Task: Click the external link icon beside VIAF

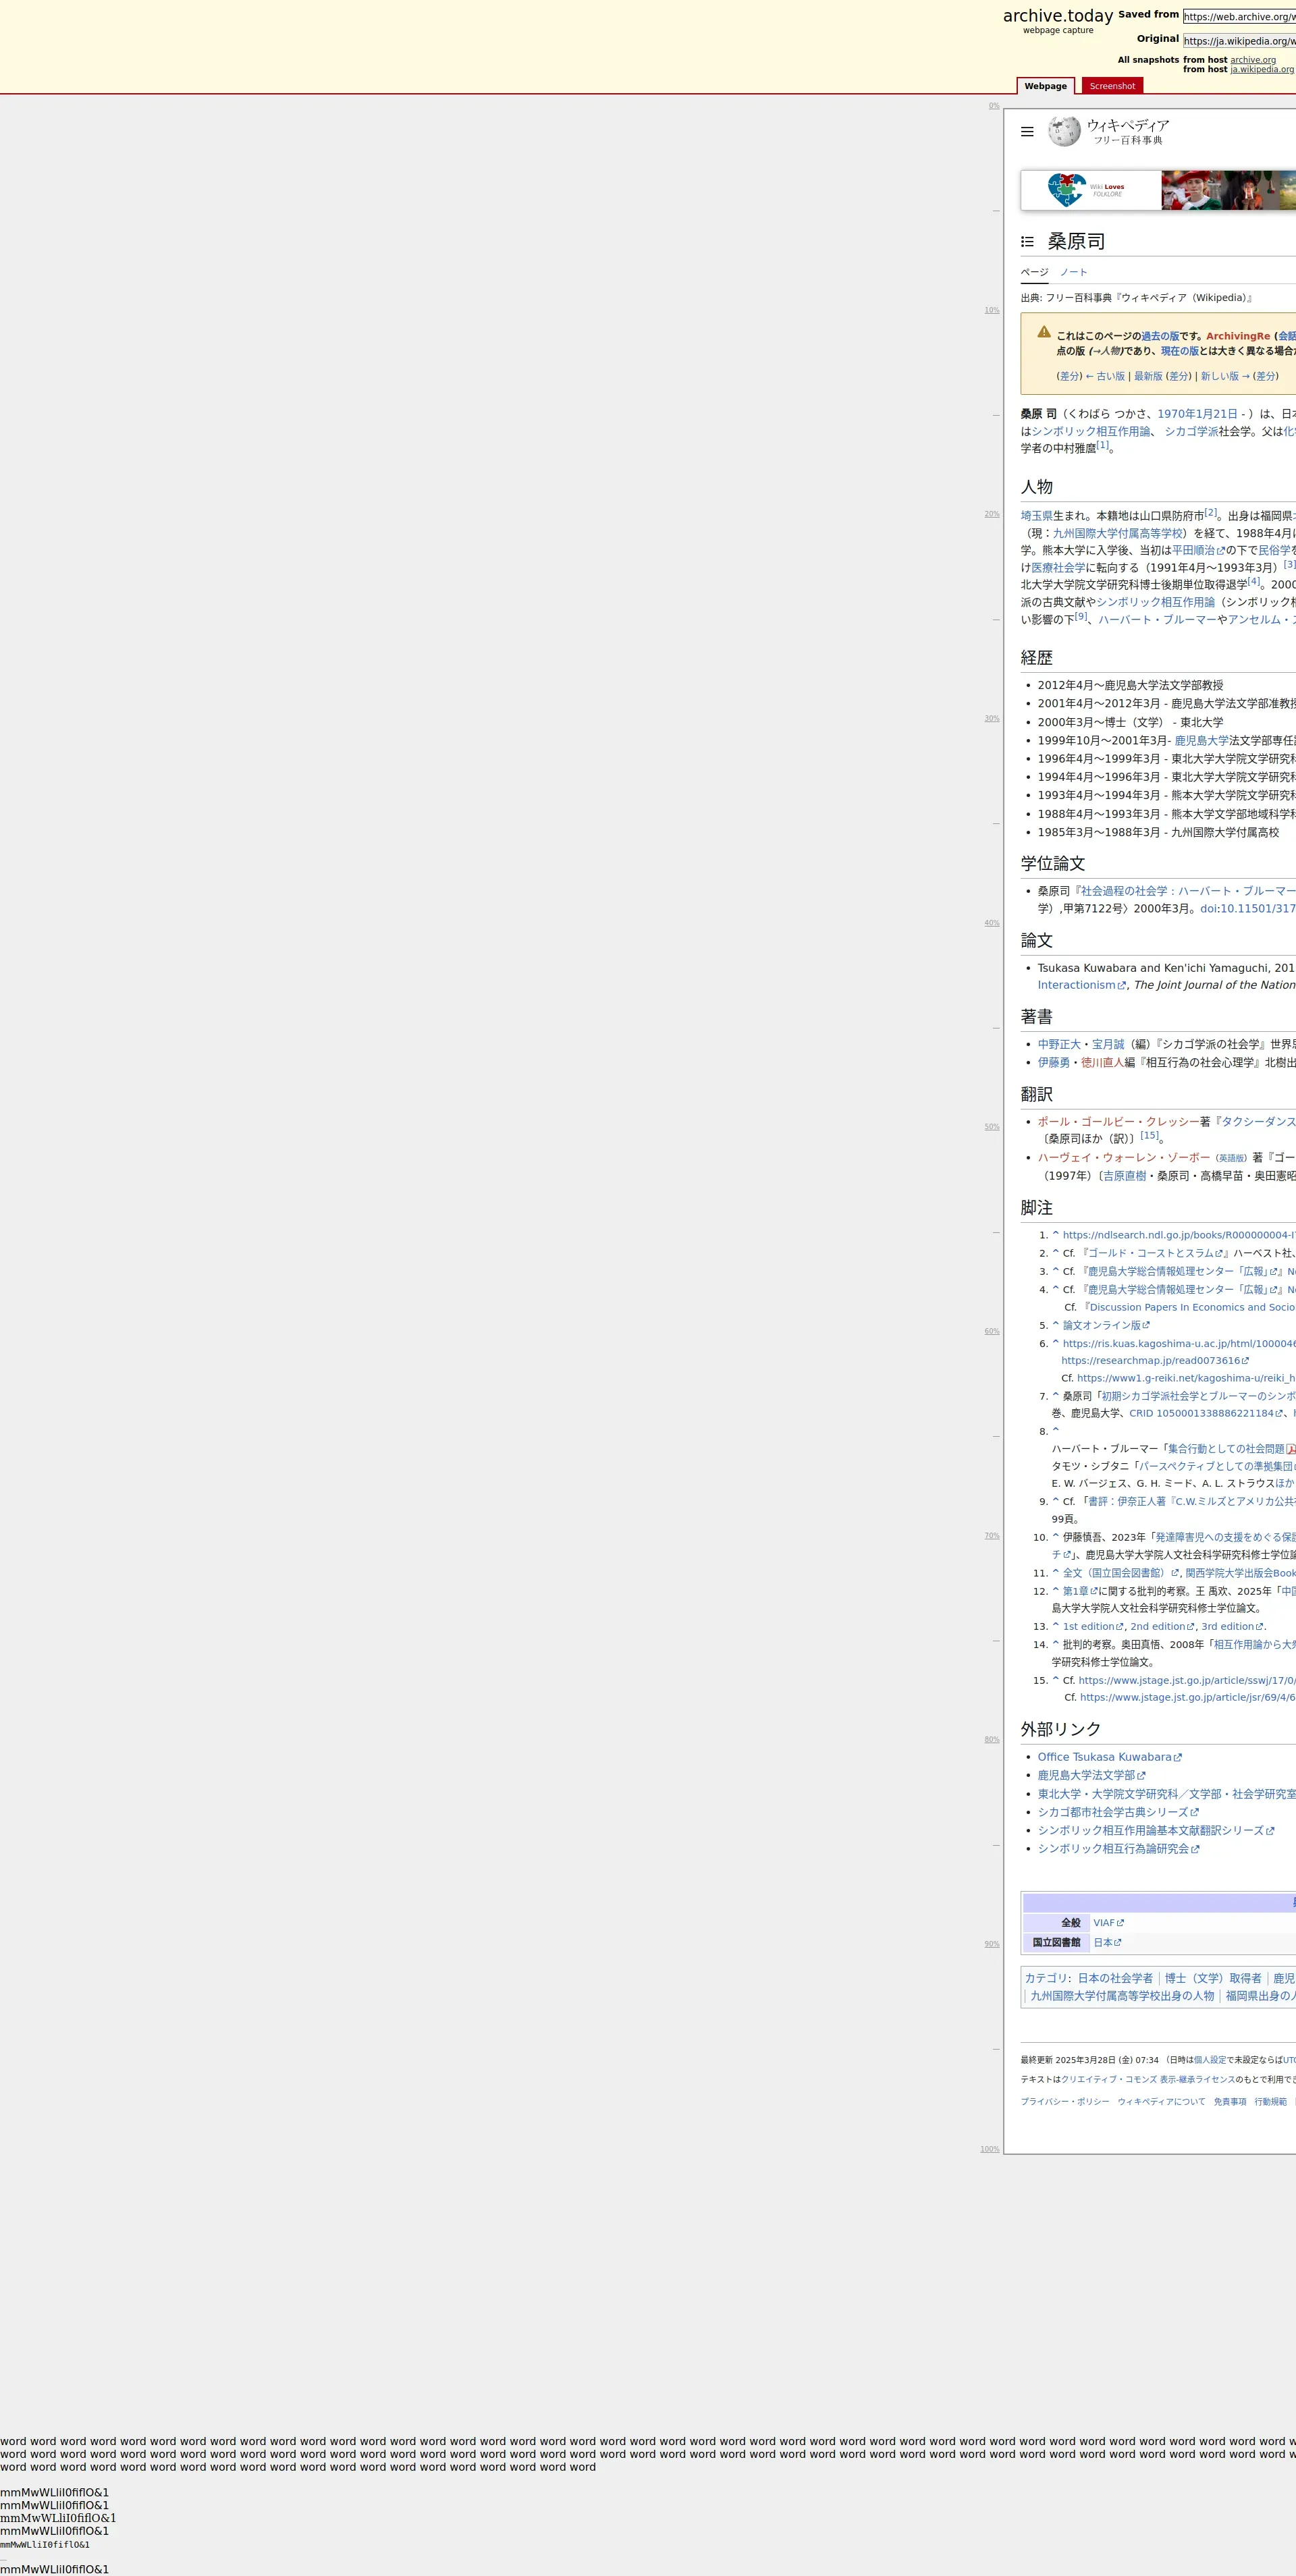Action: (x=1120, y=1923)
